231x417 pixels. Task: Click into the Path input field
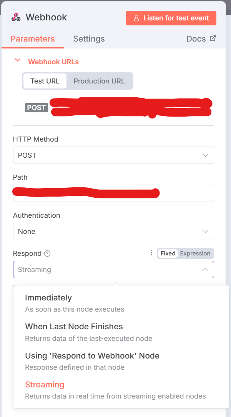click(x=184, y=193)
